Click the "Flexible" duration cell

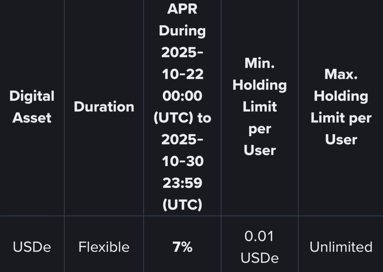(x=104, y=247)
